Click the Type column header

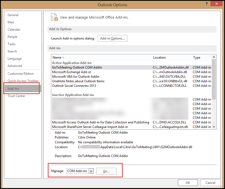point(197,57)
